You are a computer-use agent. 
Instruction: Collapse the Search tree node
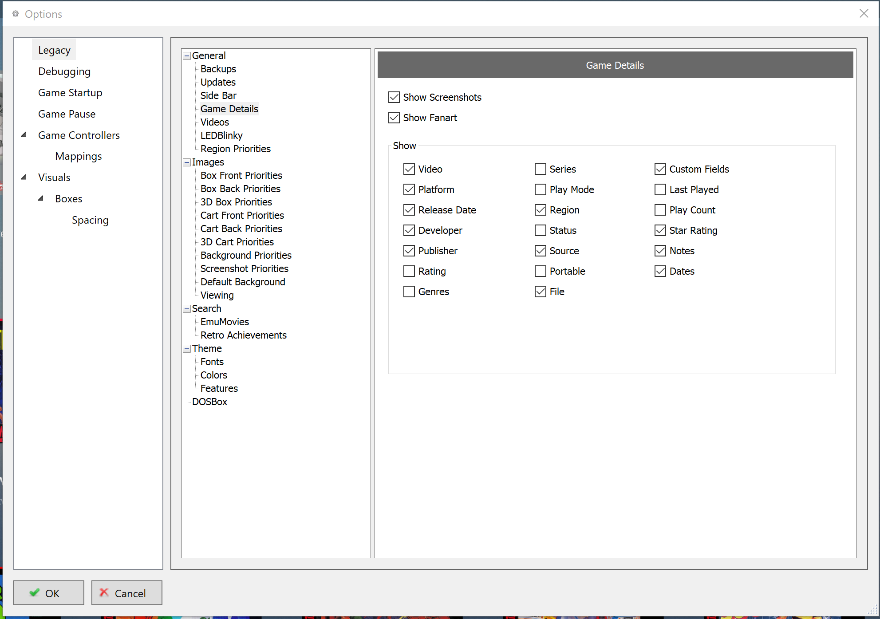point(187,309)
